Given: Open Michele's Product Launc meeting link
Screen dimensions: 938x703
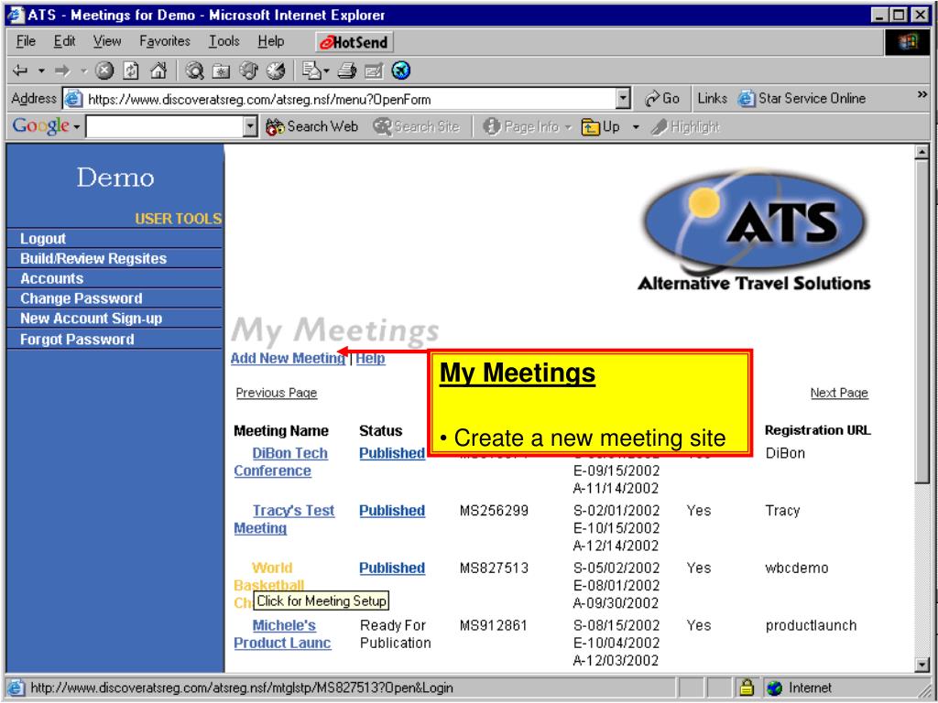Looking at the screenshot, I should coord(282,634).
